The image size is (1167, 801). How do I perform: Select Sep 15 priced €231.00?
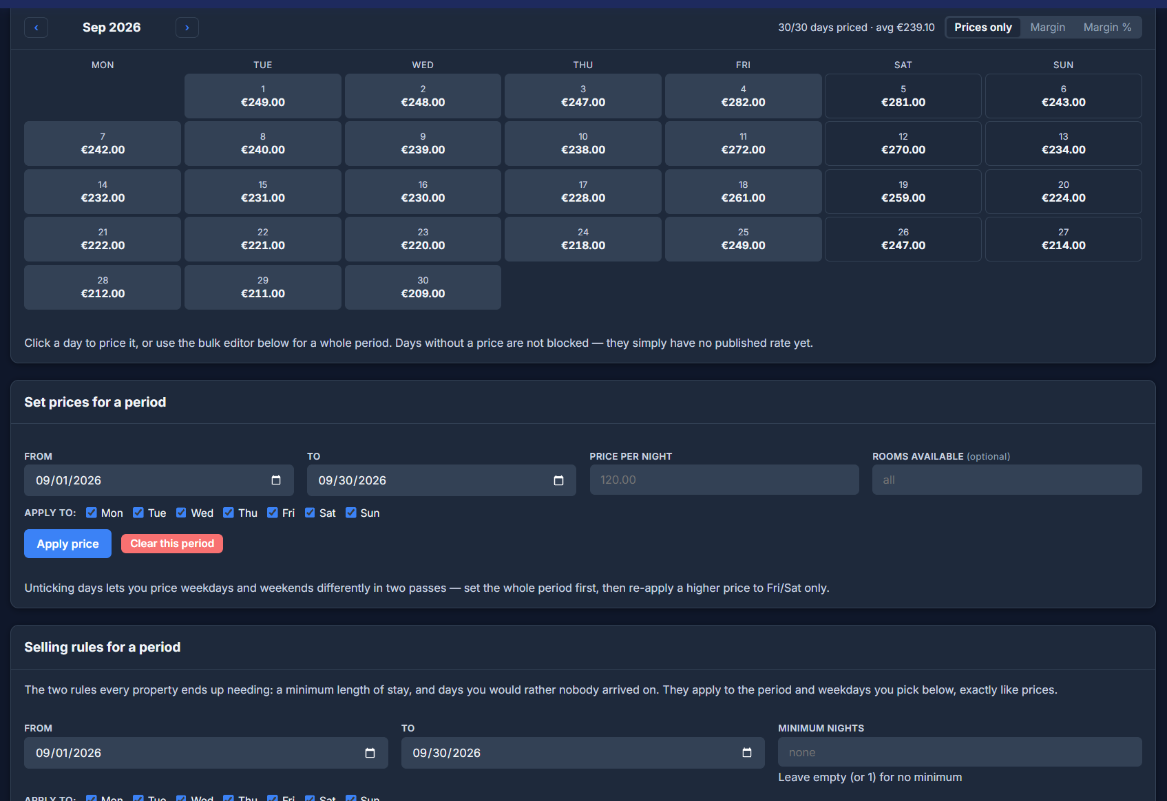(x=263, y=191)
